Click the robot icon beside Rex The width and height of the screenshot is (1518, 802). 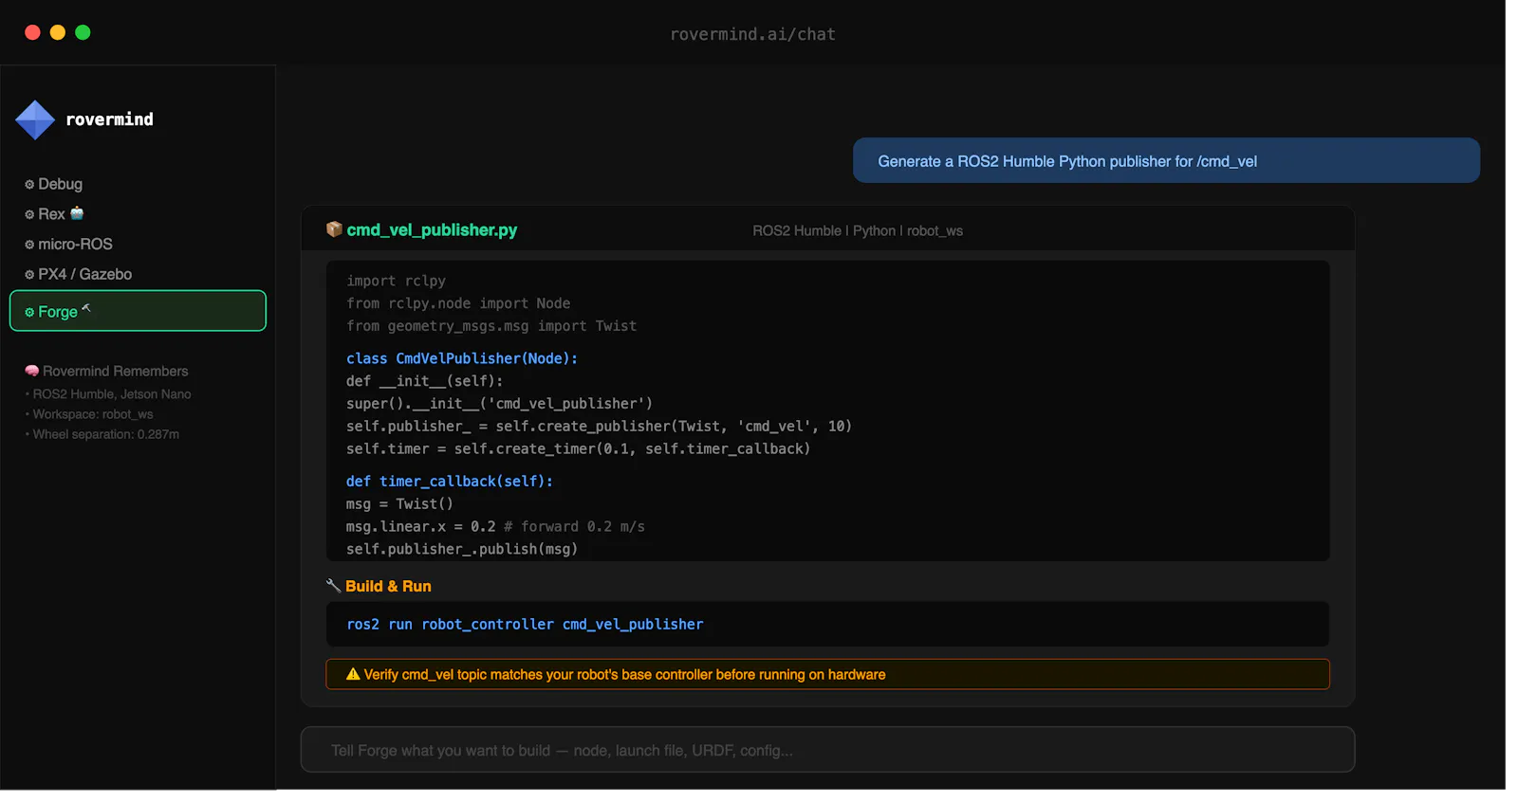click(77, 213)
